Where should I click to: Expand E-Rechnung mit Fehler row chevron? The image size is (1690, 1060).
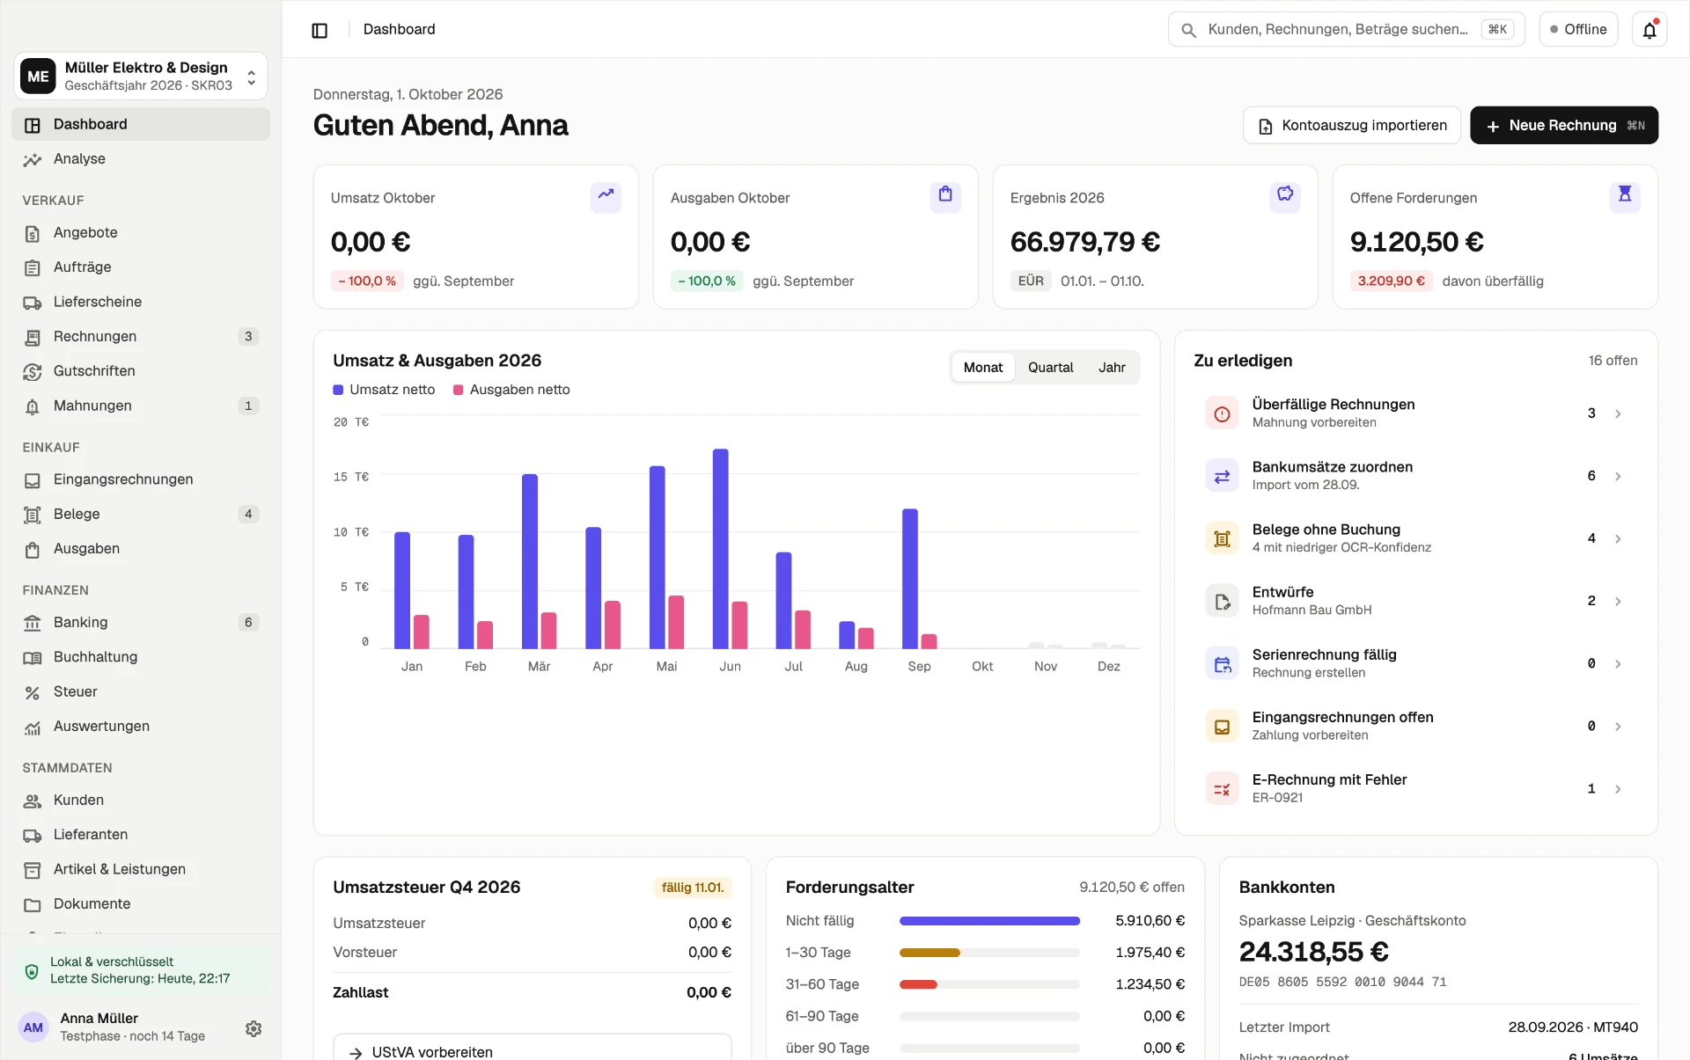tap(1618, 788)
